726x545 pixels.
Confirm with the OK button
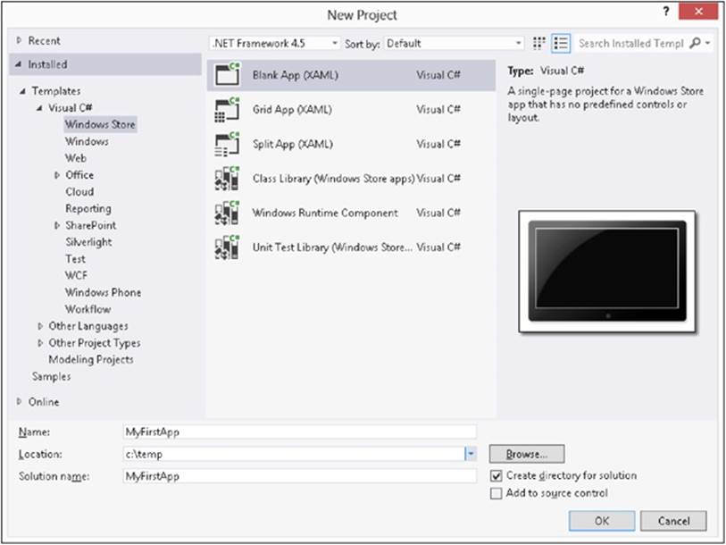pos(602,521)
